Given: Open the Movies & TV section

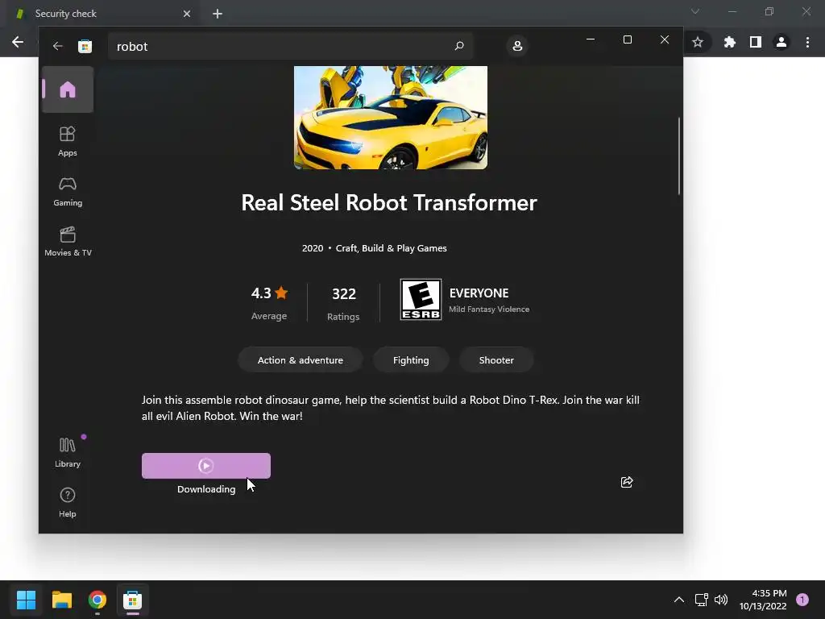Looking at the screenshot, I should click(x=68, y=242).
